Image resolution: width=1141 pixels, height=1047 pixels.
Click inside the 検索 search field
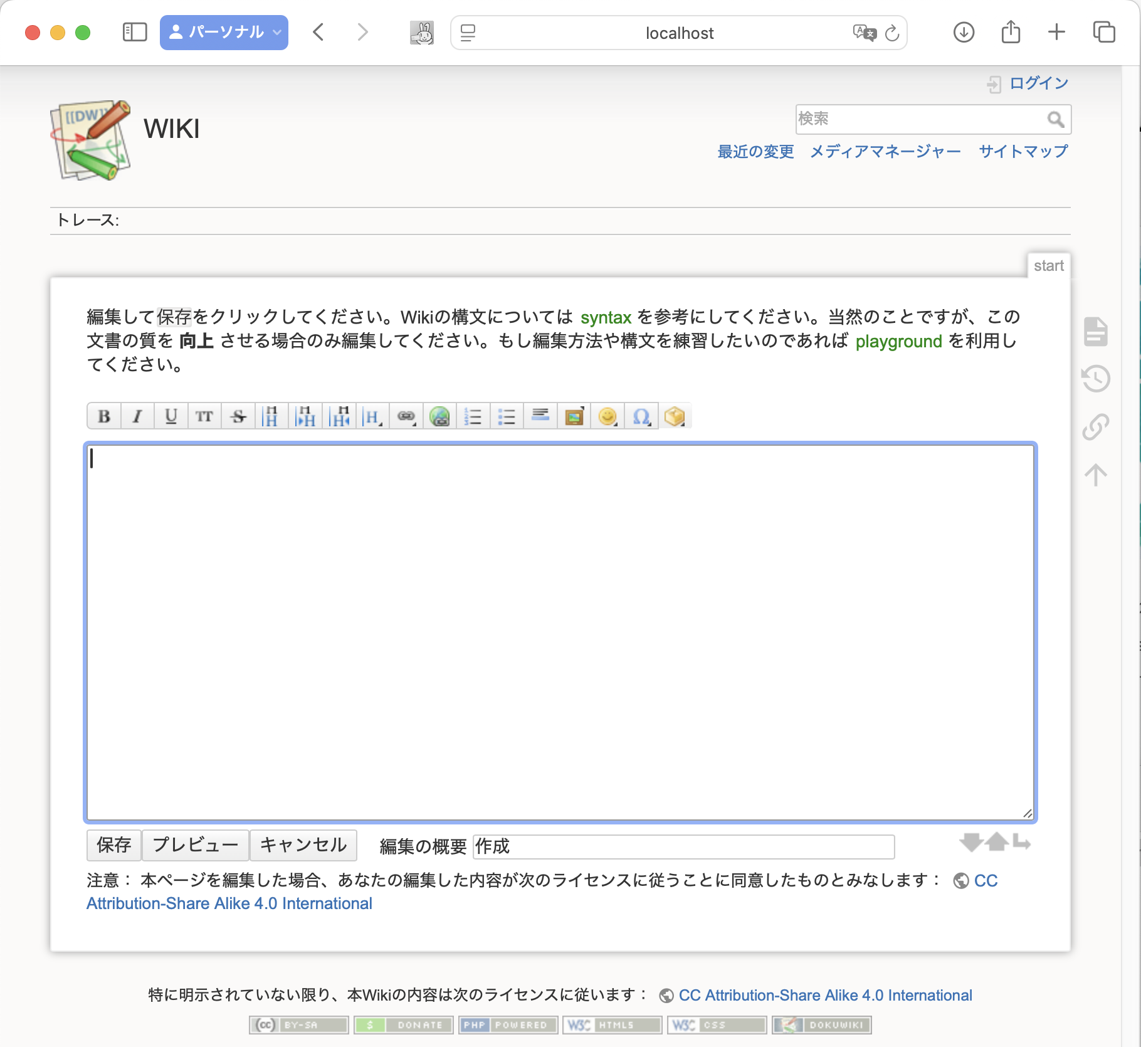point(909,118)
